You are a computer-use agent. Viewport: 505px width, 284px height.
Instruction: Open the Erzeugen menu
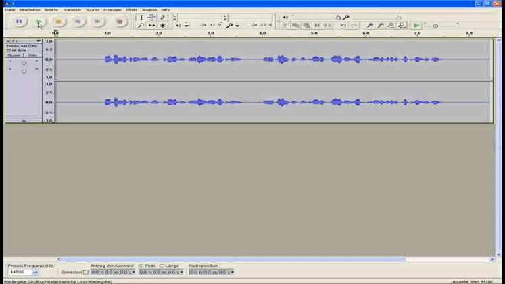point(112,10)
